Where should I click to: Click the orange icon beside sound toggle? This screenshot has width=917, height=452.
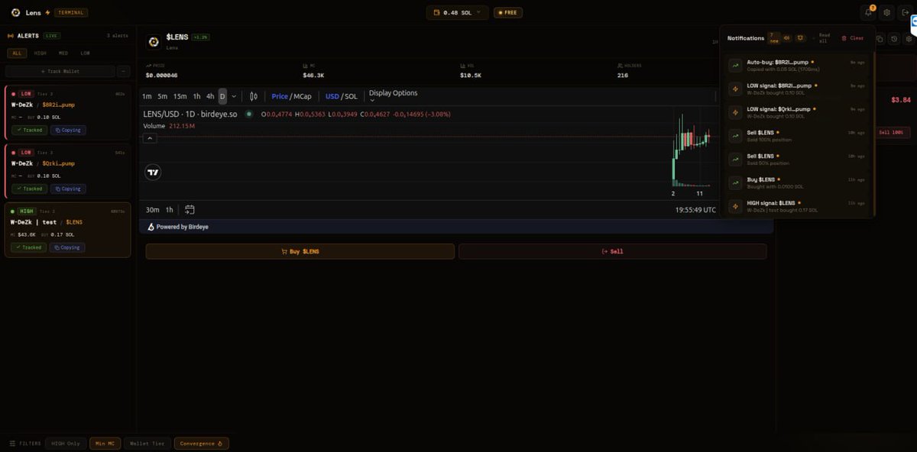coord(800,37)
